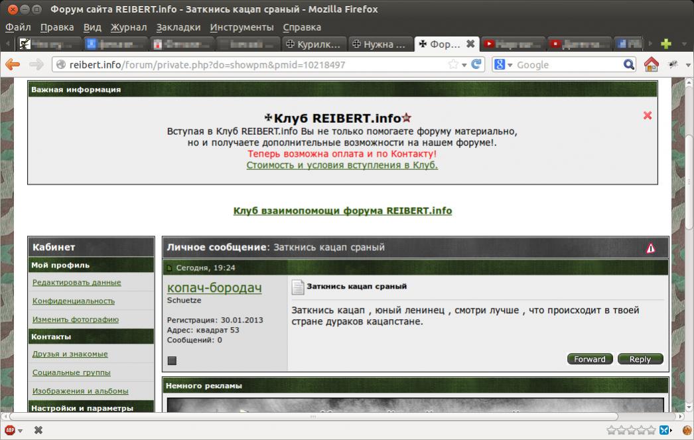Click the site identity globe in the address bar
Screen dimensions: 694x440
pyautogui.click(x=61, y=64)
